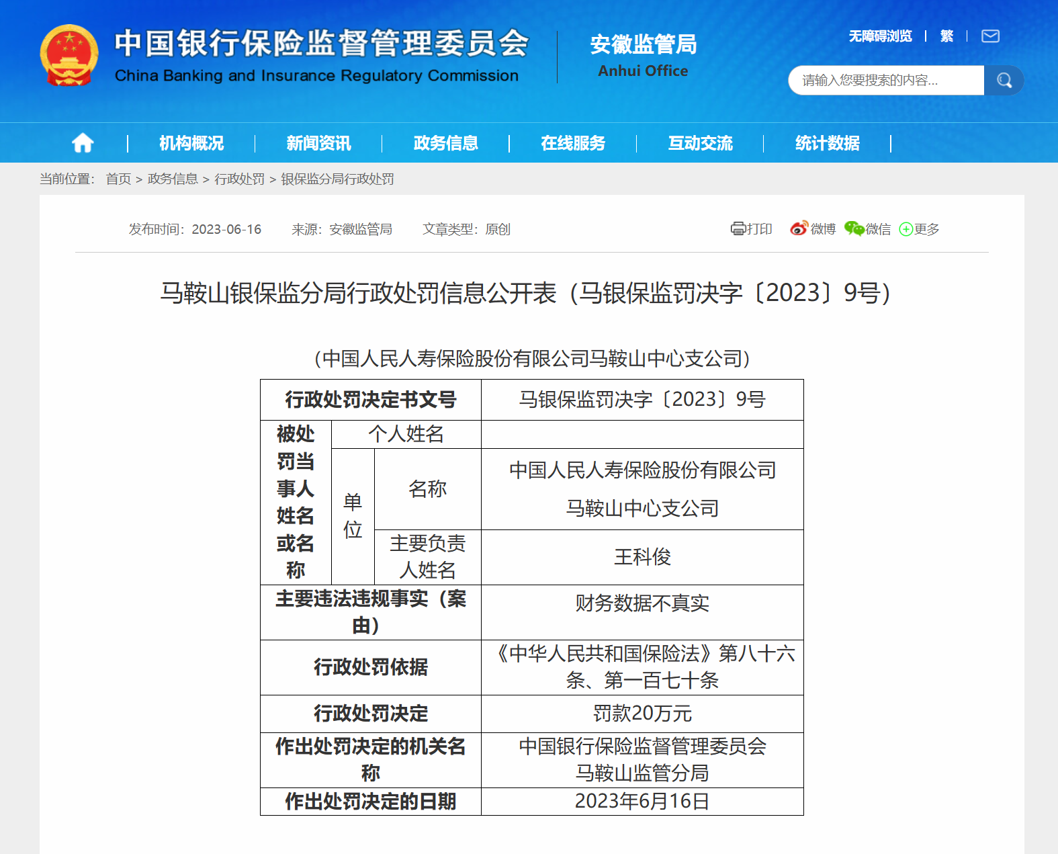This screenshot has height=854, width=1058.
Task: Click publish time 2023-06-16
Action: point(226,229)
